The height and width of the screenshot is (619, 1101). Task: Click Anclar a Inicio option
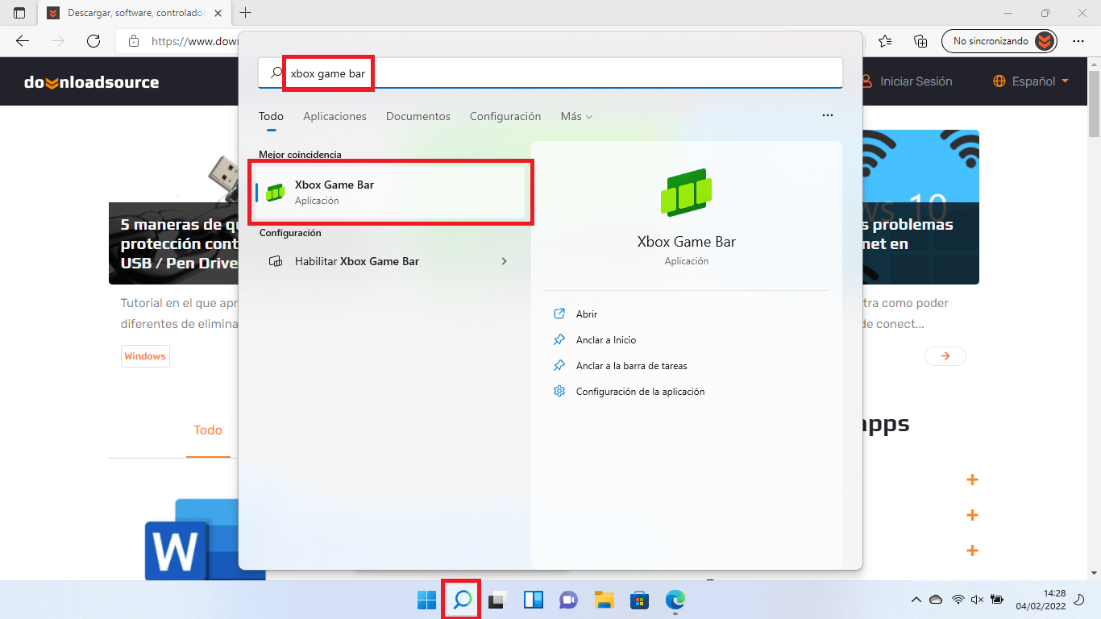coord(606,340)
